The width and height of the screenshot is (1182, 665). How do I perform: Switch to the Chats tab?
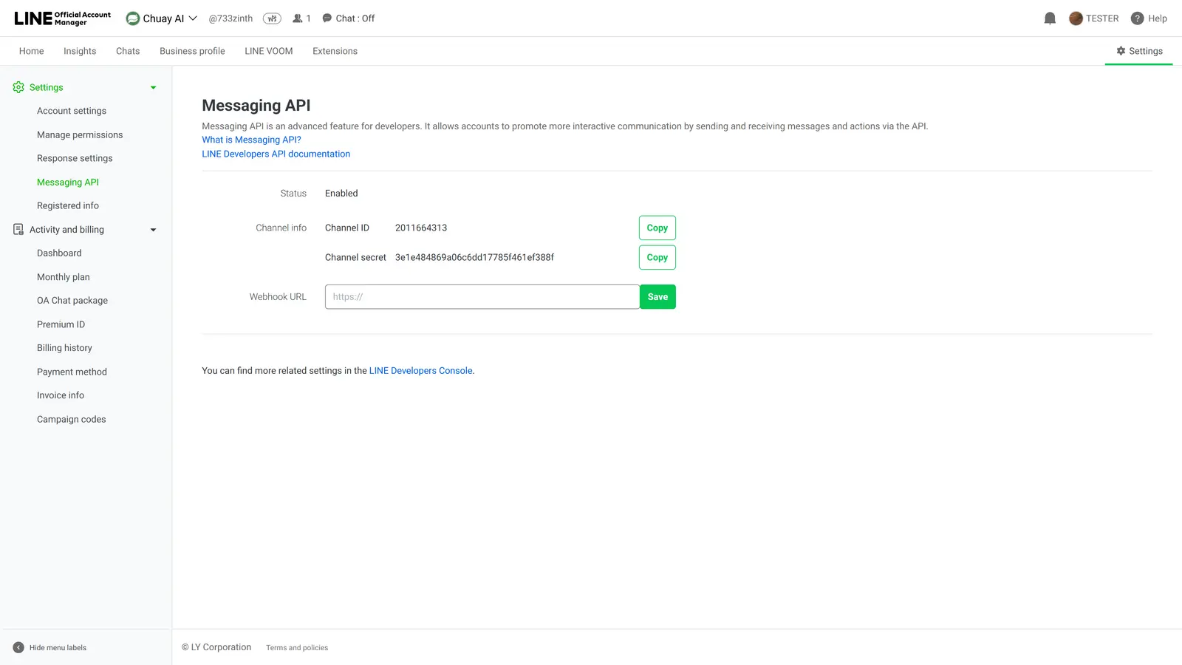click(x=128, y=51)
